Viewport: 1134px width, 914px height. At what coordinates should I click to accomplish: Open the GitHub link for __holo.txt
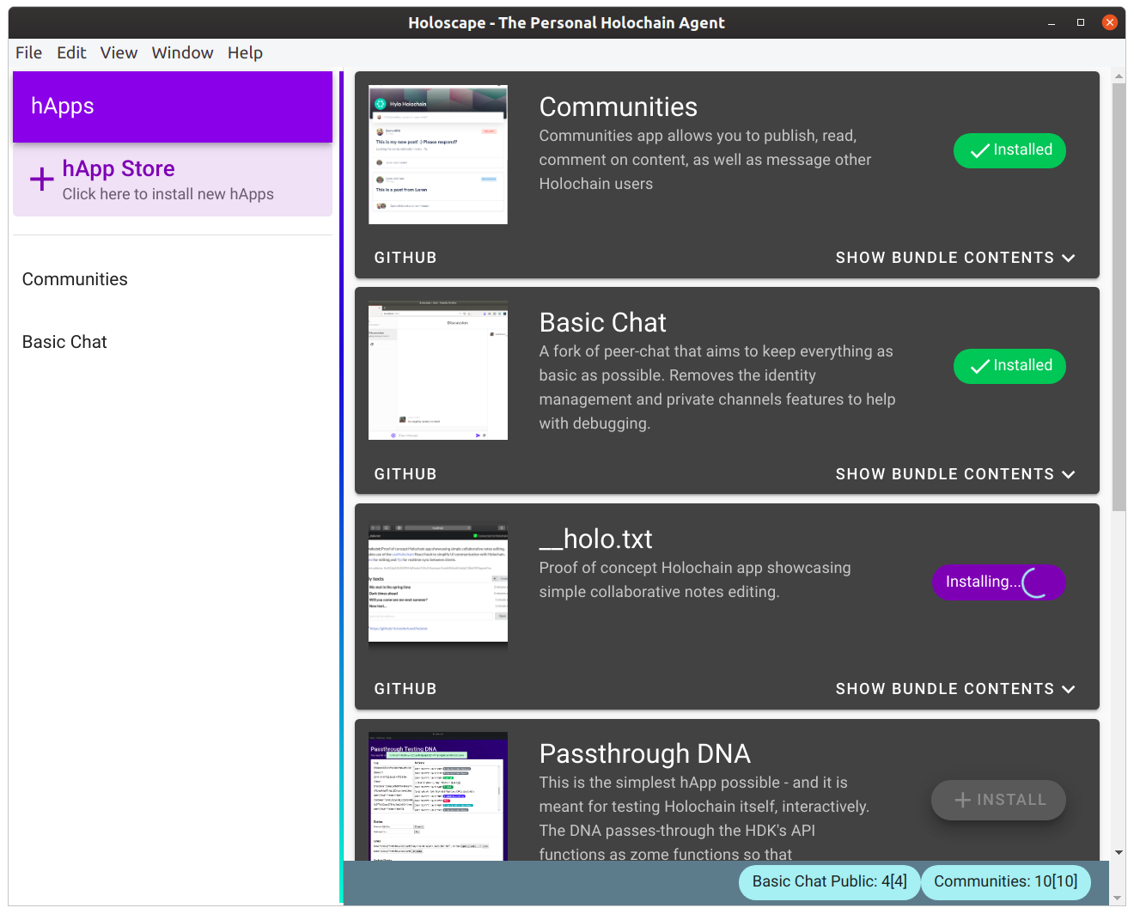[x=405, y=689]
